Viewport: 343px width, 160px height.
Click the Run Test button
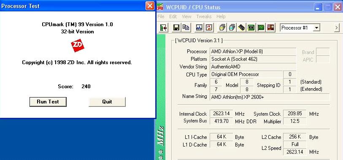(48, 102)
